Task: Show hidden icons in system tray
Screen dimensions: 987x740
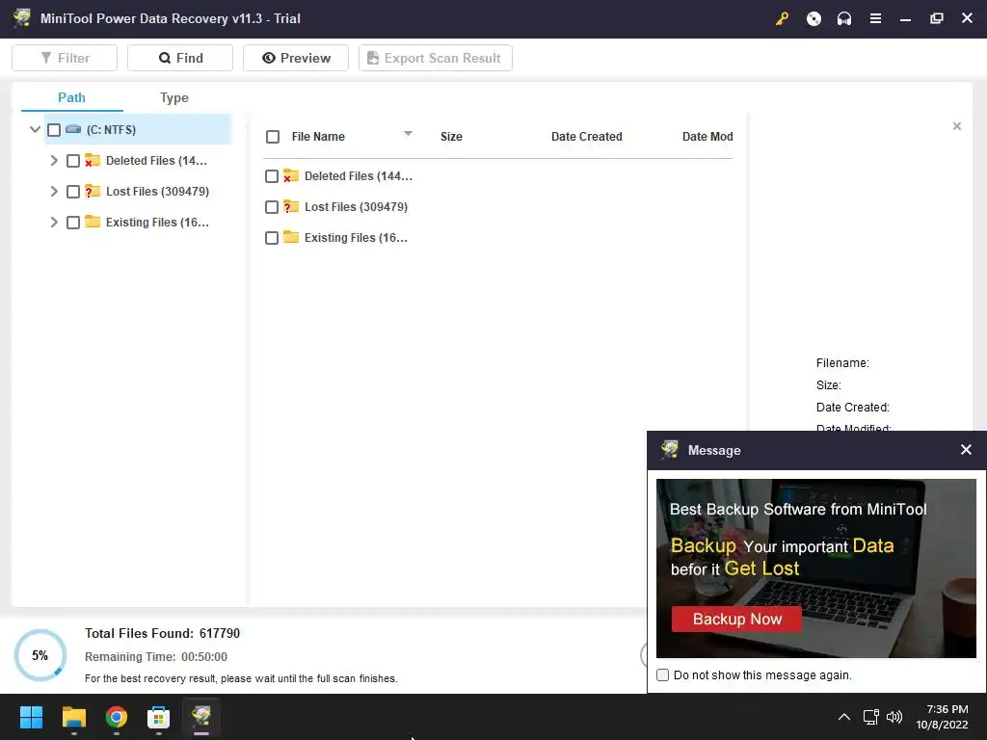Action: pyautogui.click(x=844, y=717)
